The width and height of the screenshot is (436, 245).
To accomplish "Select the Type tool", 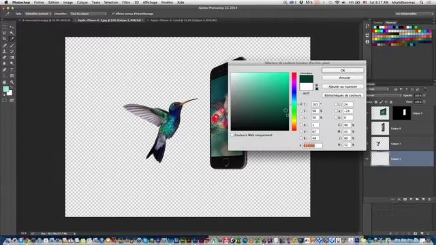I will pos(12,69).
